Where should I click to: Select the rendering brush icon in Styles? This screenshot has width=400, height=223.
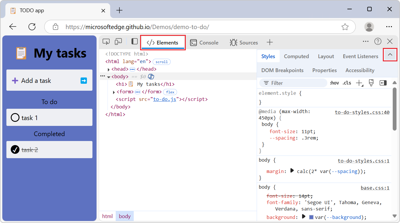(x=371, y=83)
